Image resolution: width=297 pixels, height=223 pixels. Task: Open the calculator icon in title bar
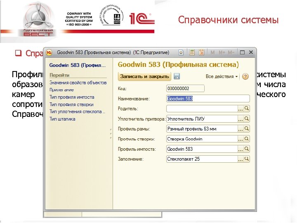tap(192, 52)
